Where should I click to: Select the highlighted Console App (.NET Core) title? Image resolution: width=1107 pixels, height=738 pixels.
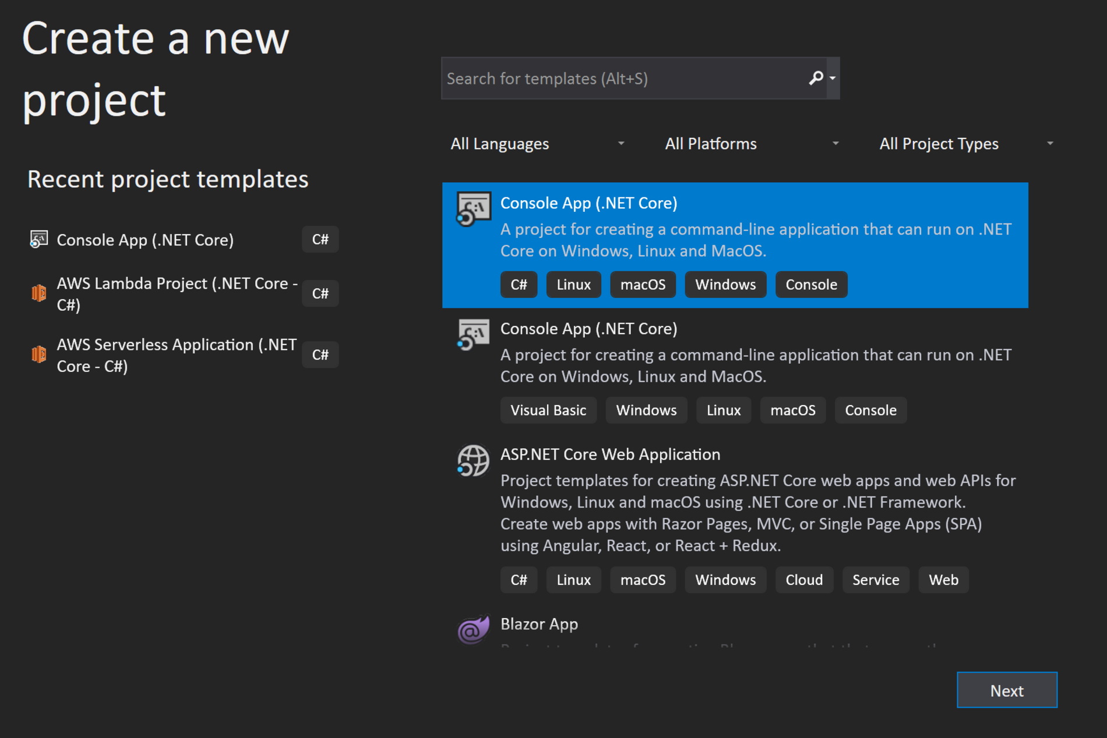coord(589,203)
